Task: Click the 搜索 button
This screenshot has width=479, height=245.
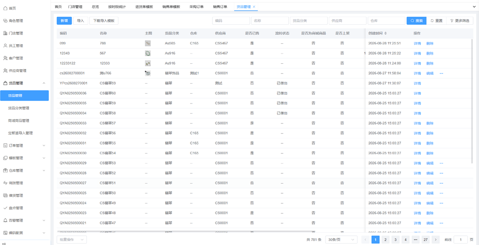Action: (416, 21)
